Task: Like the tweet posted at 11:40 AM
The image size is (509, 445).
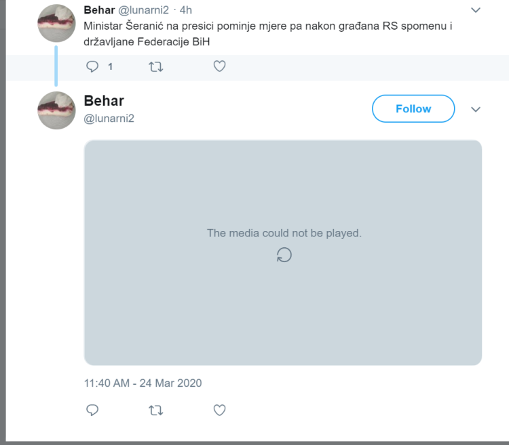Action: coord(219,410)
